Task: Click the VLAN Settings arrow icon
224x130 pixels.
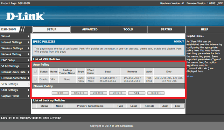Action: [x=29, y=66]
